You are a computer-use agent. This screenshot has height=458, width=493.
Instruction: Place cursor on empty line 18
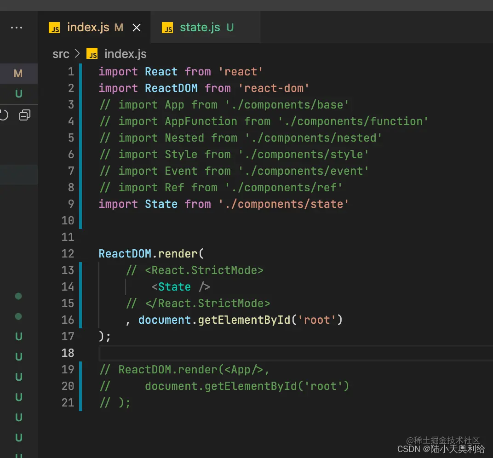(296, 353)
